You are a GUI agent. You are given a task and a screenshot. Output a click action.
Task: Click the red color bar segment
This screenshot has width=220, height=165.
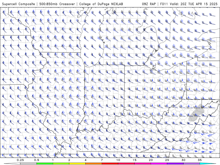110,164
